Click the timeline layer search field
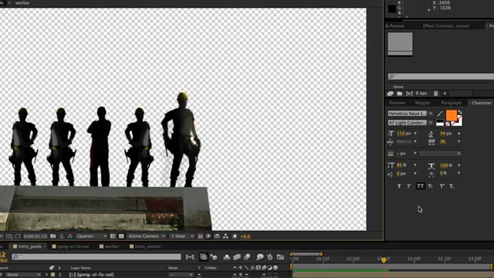The image size is (494, 278). (x=96, y=257)
